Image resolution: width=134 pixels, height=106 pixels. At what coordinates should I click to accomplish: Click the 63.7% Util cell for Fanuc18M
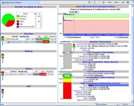tap(39, 39)
